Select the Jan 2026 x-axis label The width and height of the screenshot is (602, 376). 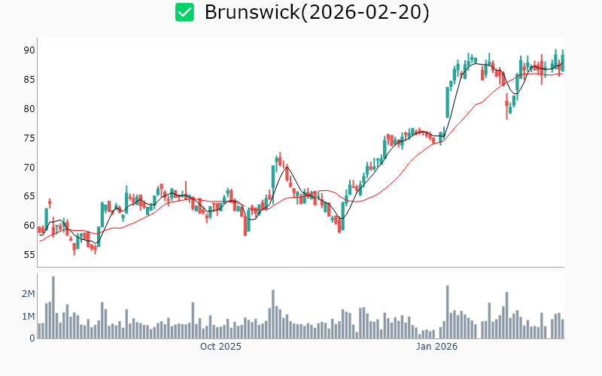[437, 347]
